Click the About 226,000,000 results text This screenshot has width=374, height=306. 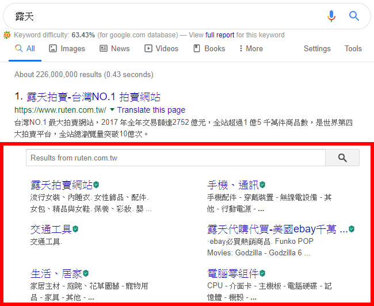(84, 74)
